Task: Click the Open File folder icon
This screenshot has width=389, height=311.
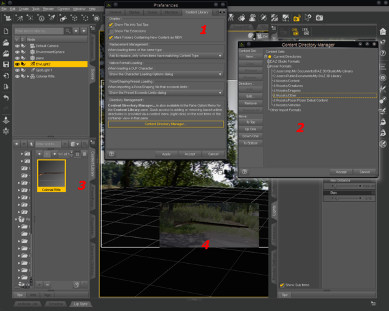Action: click(6, 42)
